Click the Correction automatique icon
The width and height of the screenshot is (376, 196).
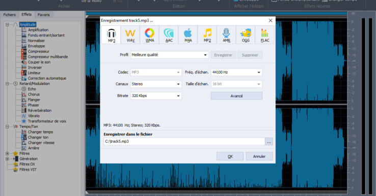tap(24, 78)
